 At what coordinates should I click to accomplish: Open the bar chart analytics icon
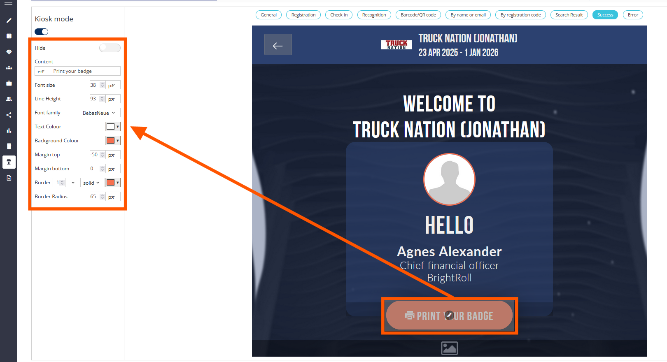9,131
